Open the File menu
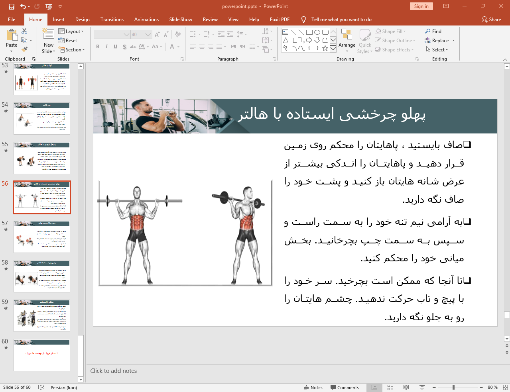Image resolution: width=510 pixels, height=392 pixels. coord(12,20)
